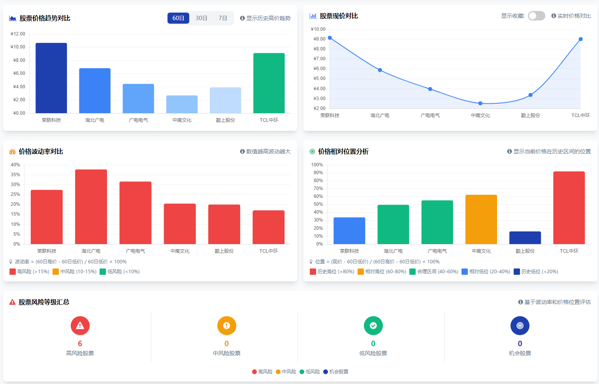Click the area chart icon beside 股票价格趋势对比
This screenshot has width=599, height=384.
click(13, 19)
